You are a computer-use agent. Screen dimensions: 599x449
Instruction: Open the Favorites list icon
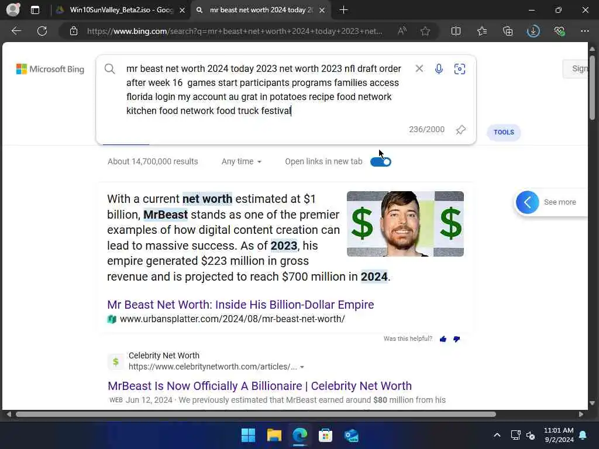[x=482, y=31]
